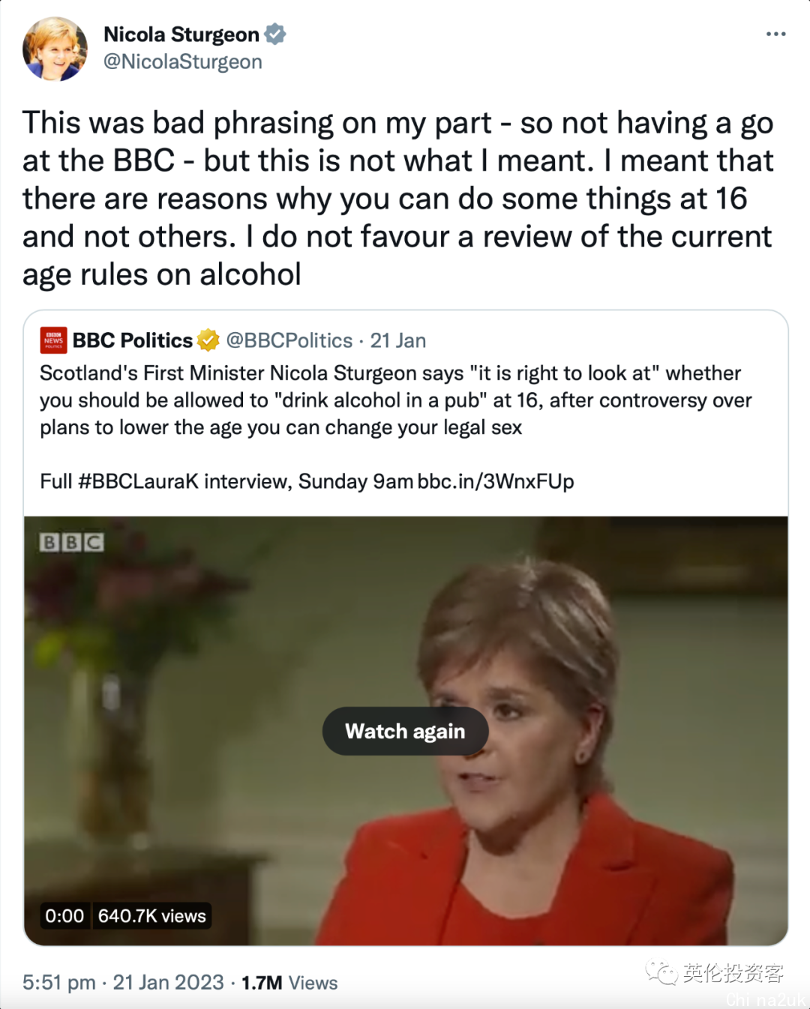Click the WeChat logo in the watermark
810x1009 pixels.
click(x=661, y=973)
